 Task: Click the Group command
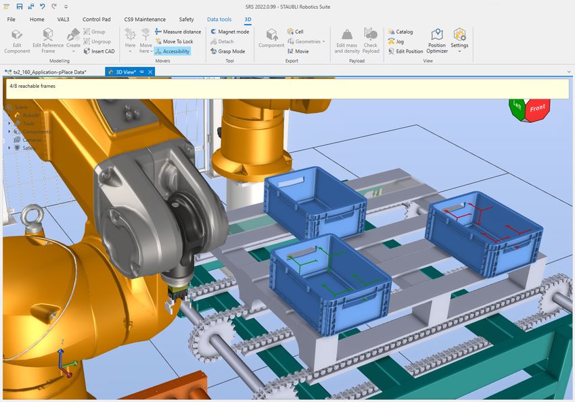tap(94, 32)
